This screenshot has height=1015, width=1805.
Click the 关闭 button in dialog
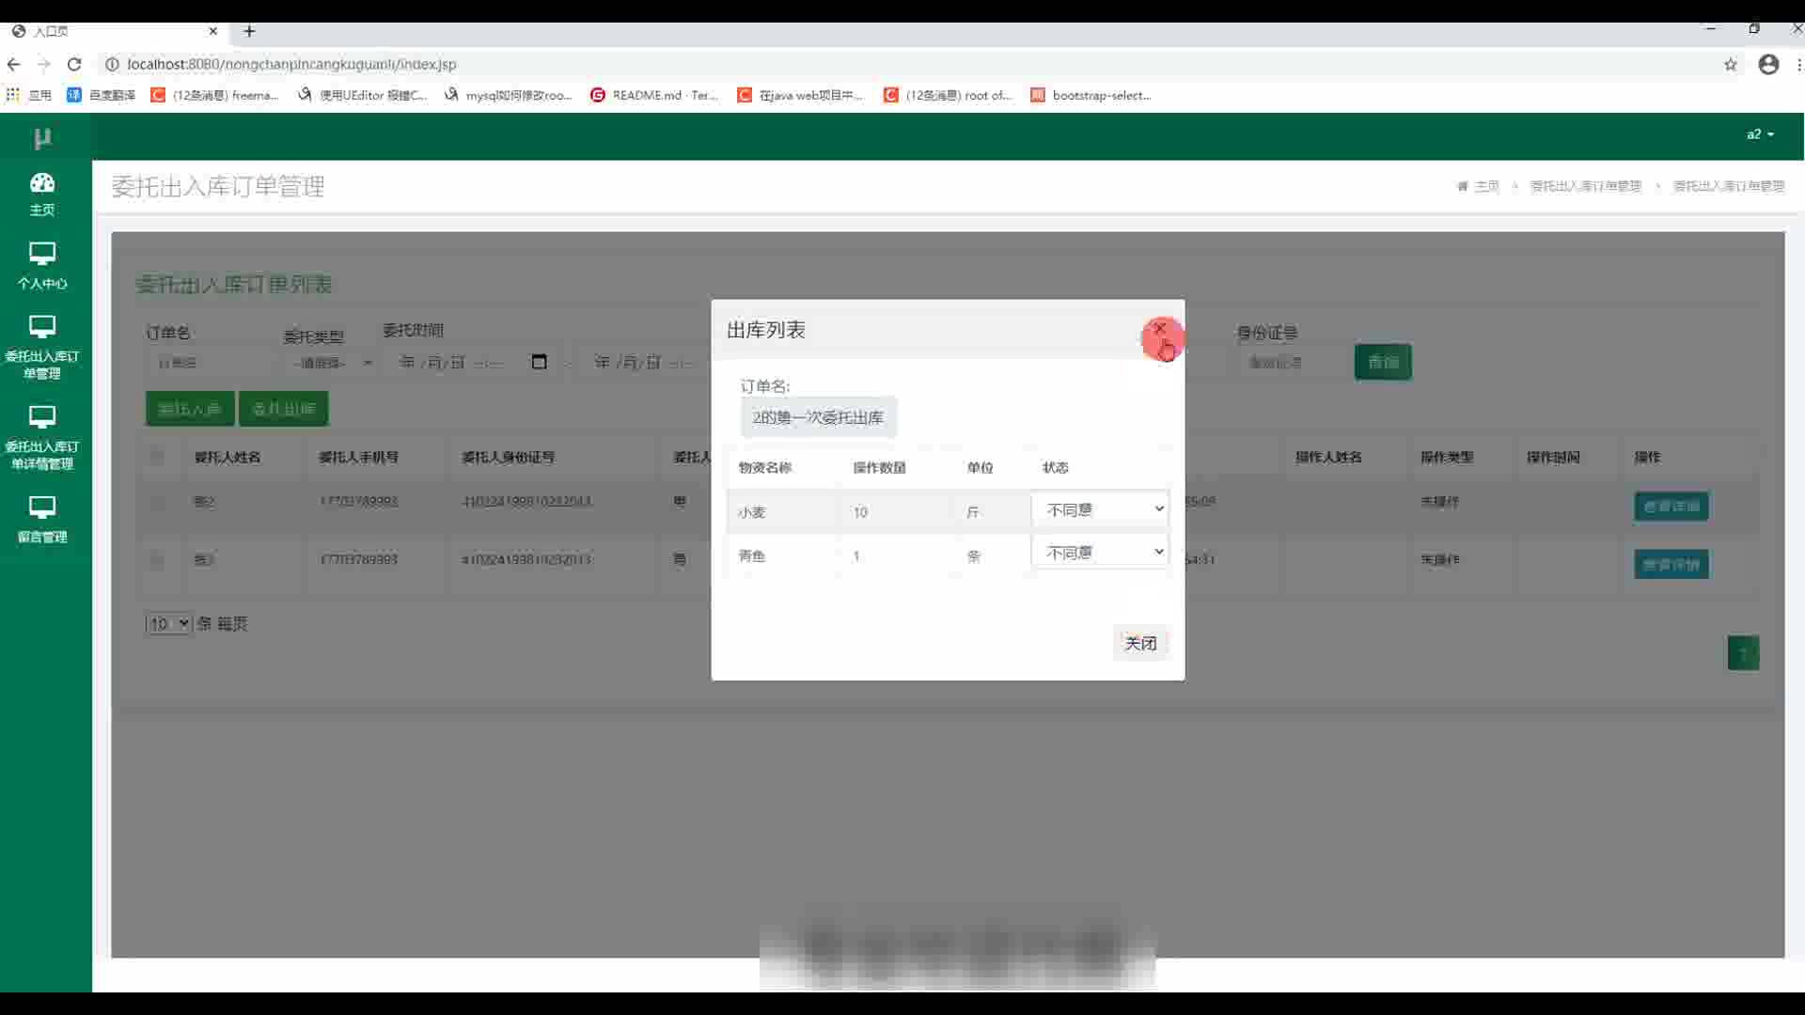click(x=1140, y=643)
